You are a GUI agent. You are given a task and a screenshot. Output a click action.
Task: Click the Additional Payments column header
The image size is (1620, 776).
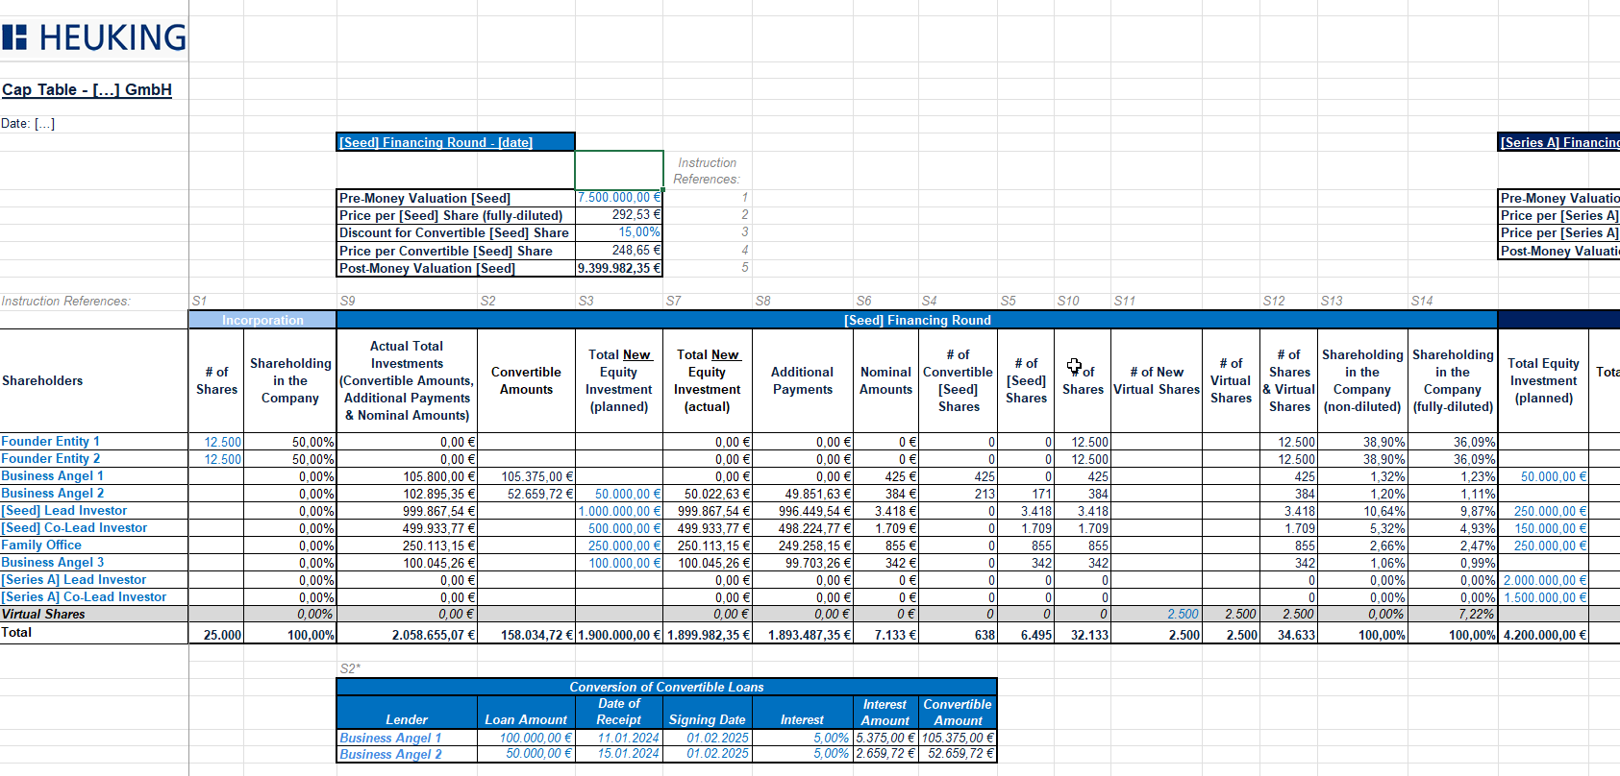point(802,380)
